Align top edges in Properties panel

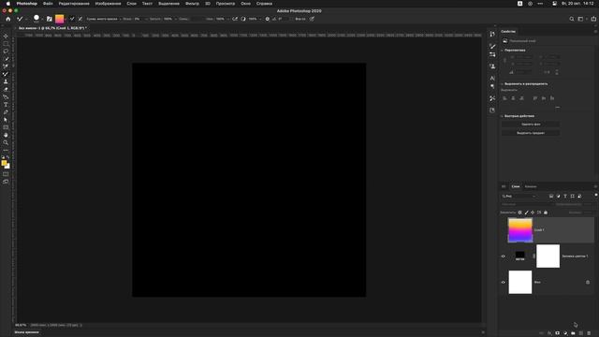pos(535,98)
